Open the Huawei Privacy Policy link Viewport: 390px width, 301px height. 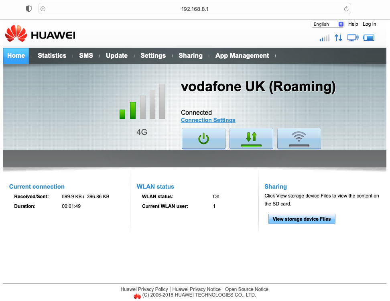coord(144,289)
